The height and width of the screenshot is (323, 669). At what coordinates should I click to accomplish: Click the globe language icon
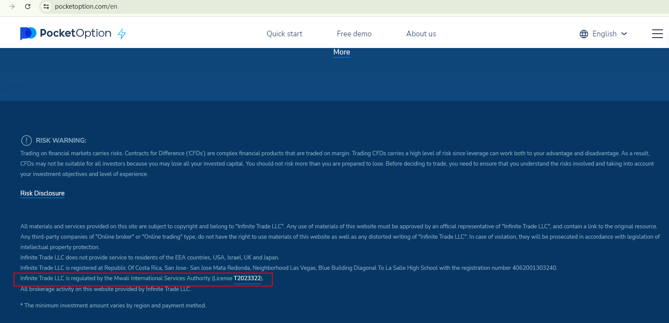[x=583, y=34]
